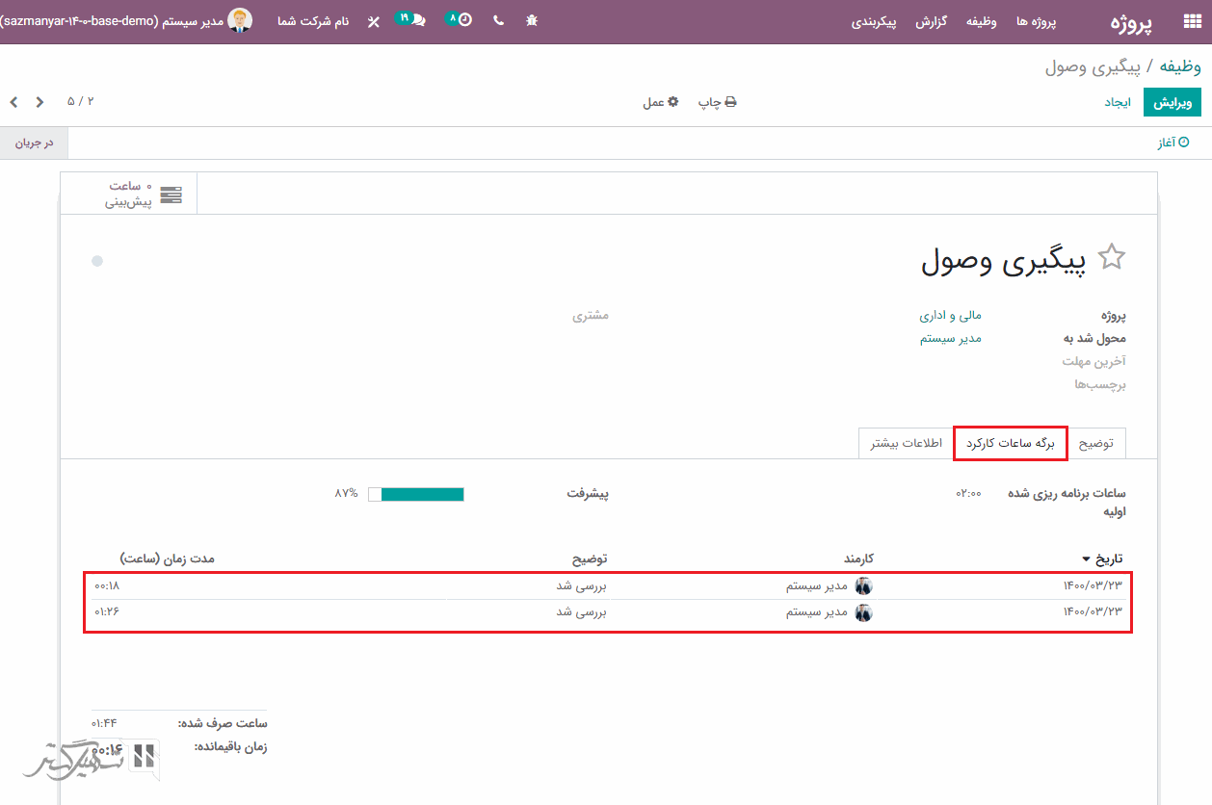1212x805 pixels.
Task: Open the عمل action dropdown
Action: tap(661, 102)
